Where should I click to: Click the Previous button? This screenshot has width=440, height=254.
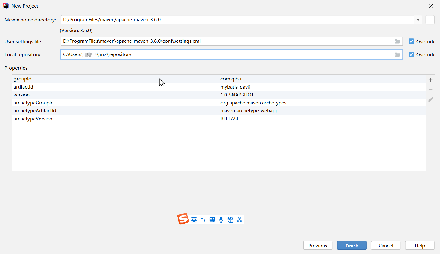[318, 246]
